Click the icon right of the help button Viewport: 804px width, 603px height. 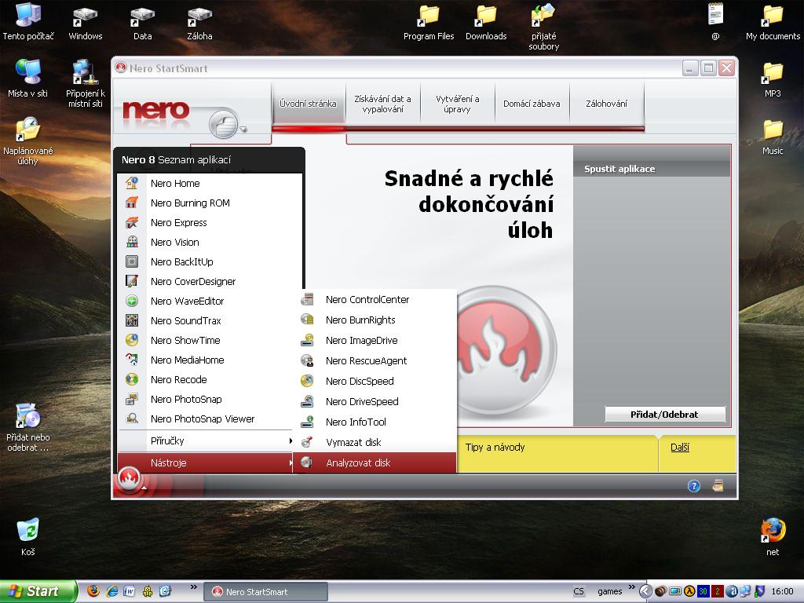[718, 485]
